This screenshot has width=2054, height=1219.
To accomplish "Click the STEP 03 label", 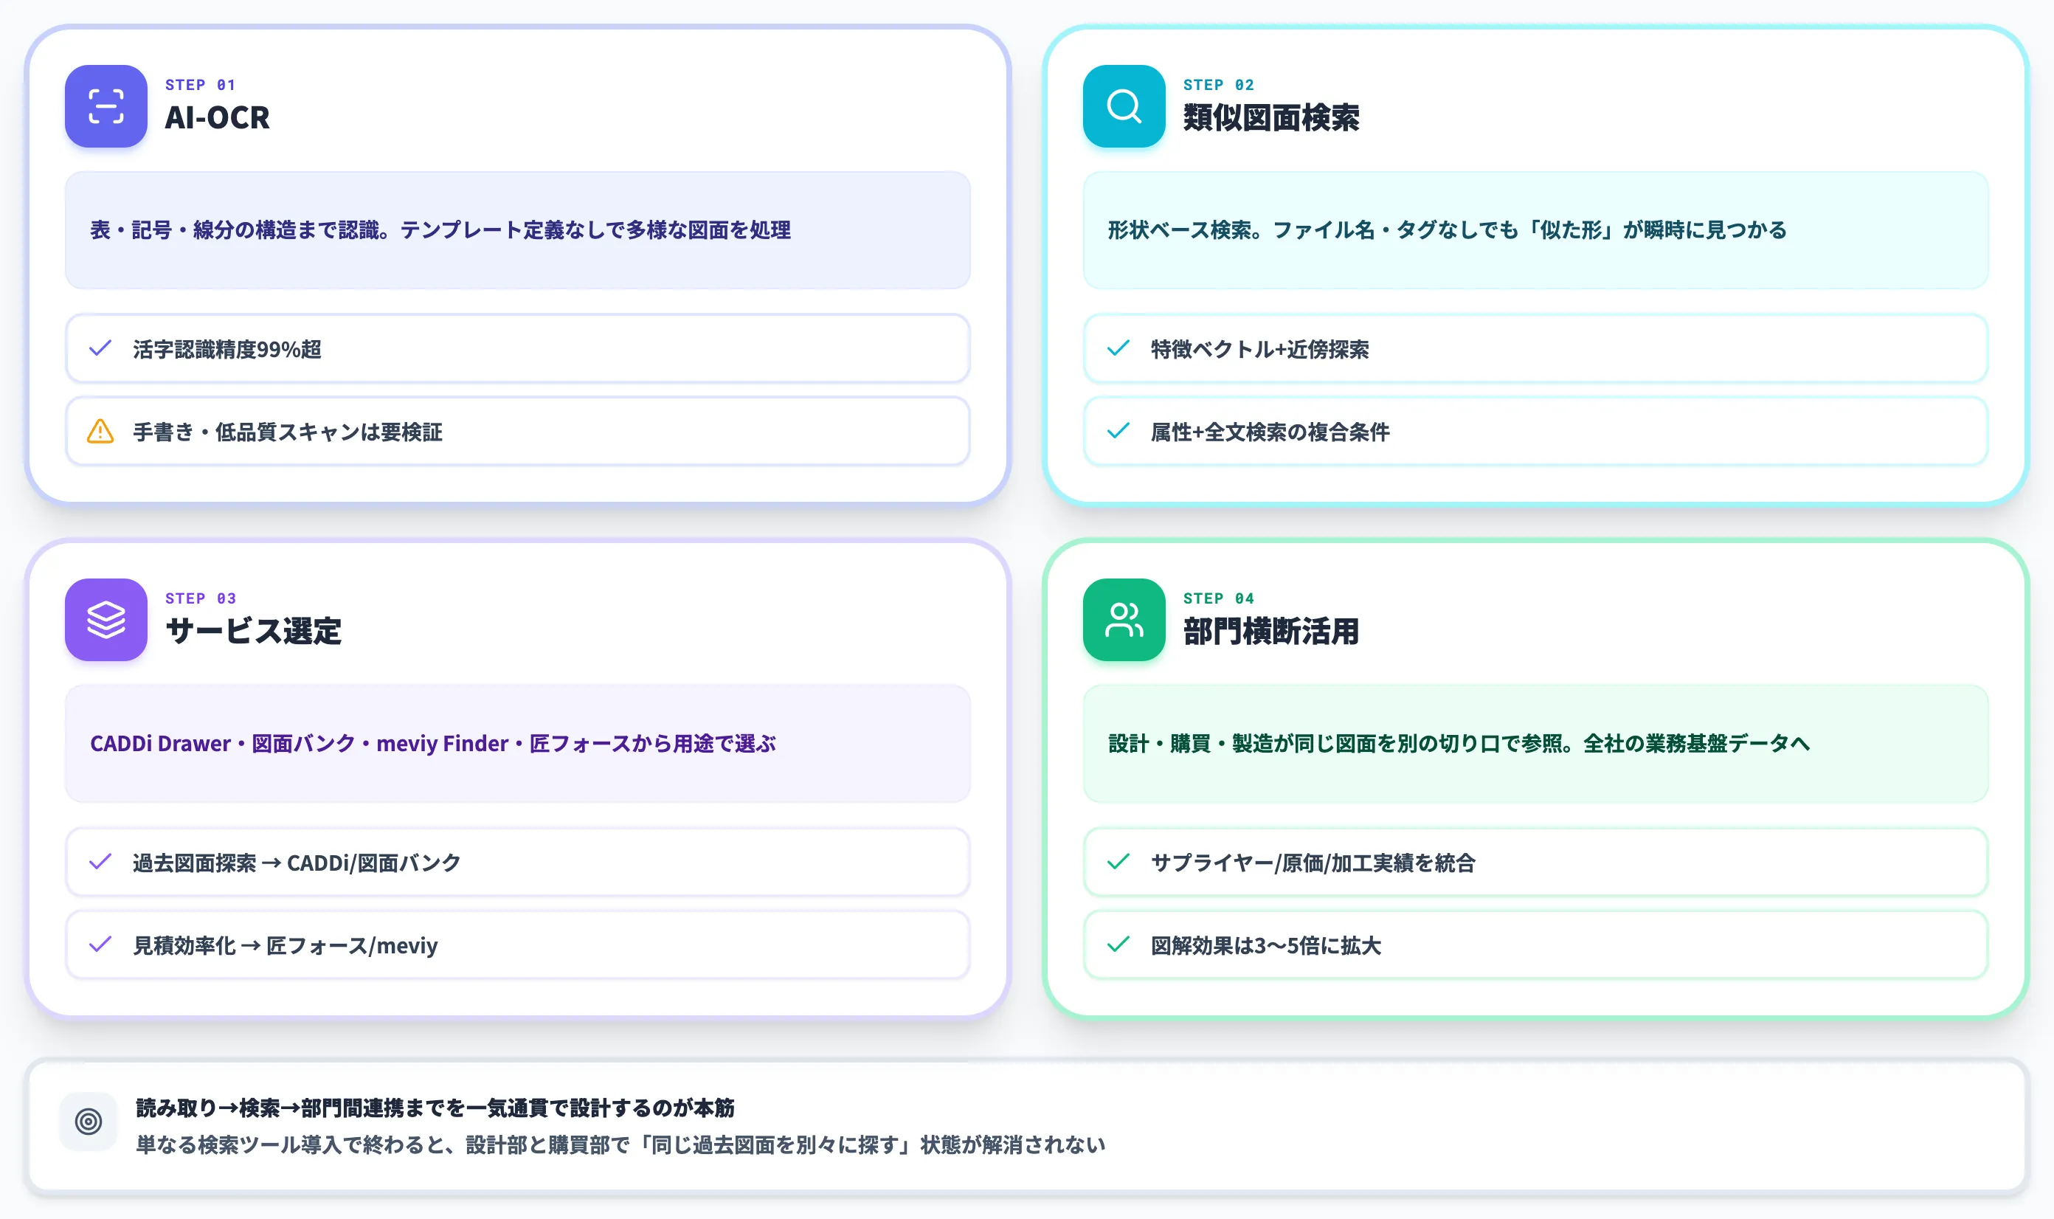I will [x=201, y=598].
